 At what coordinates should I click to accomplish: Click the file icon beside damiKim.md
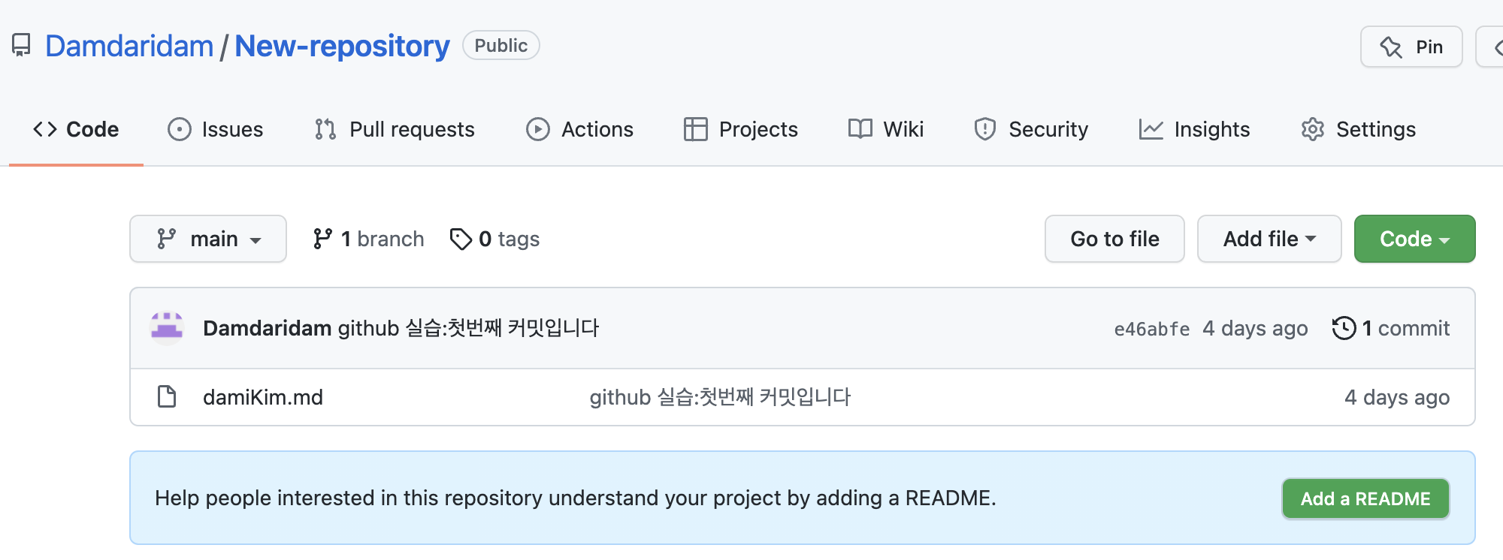click(167, 396)
